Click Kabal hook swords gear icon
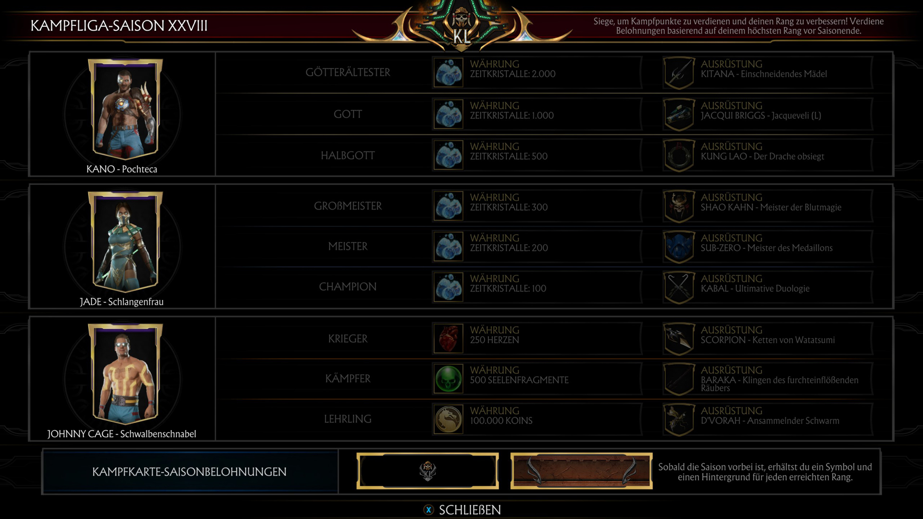This screenshot has height=519, width=923. point(679,287)
